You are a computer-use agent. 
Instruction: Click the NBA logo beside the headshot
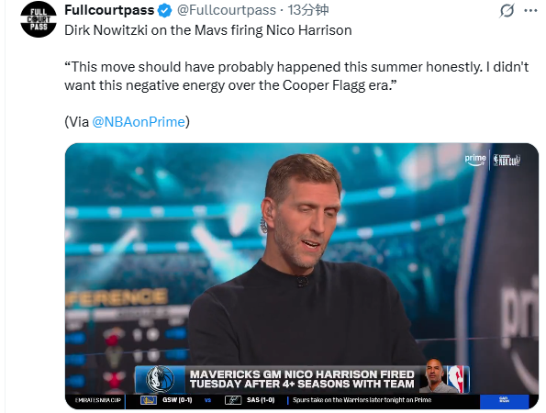click(456, 379)
